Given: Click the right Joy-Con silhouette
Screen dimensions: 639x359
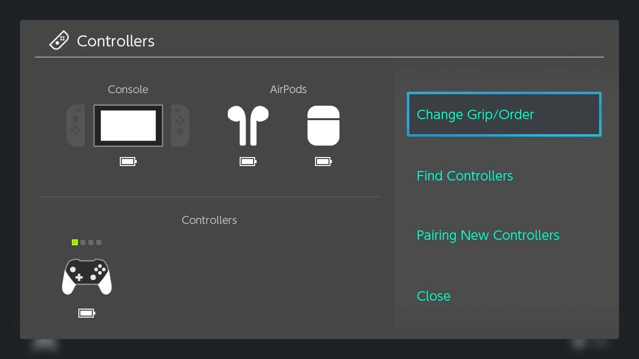Looking at the screenshot, I should coord(180,126).
